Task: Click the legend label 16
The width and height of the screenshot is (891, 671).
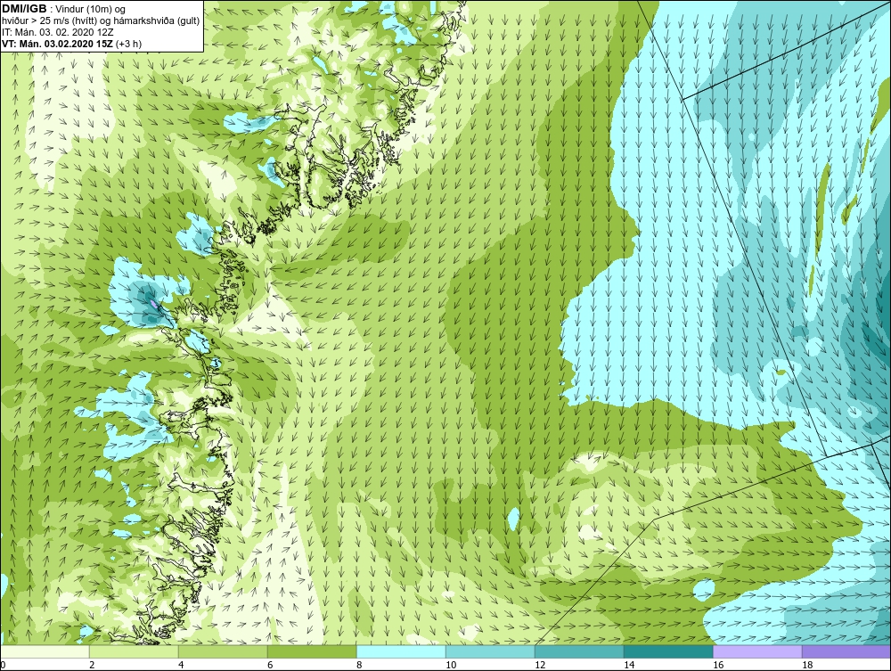Action: (x=718, y=665)
